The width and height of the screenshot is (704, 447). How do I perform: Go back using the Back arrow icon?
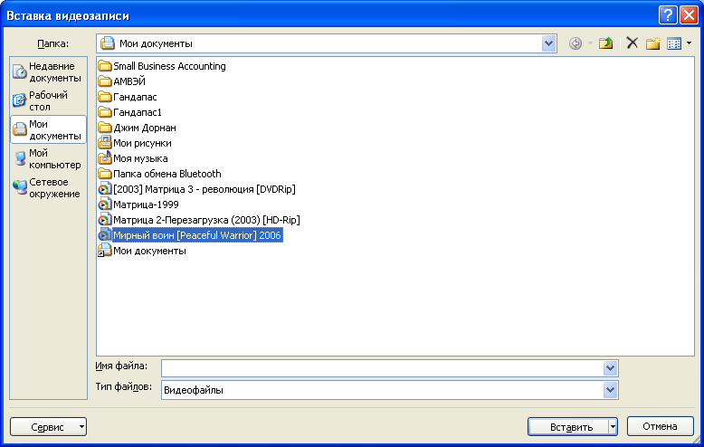pos(576,43)
